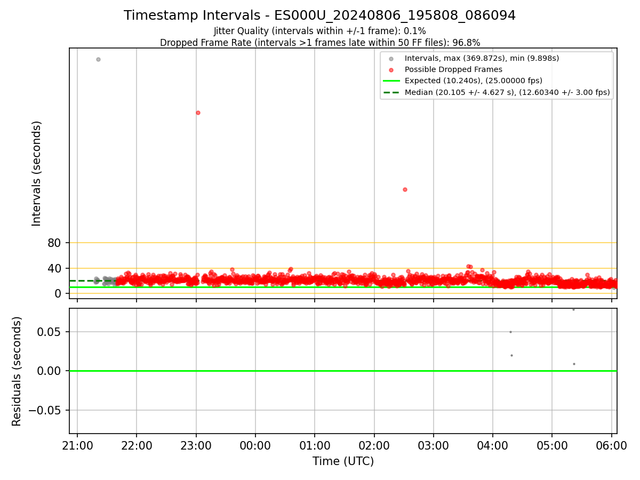The width and height of the screenshot is (640, 480).
Task: Click the gray dot marker in the legend
Action: (391, 58)
